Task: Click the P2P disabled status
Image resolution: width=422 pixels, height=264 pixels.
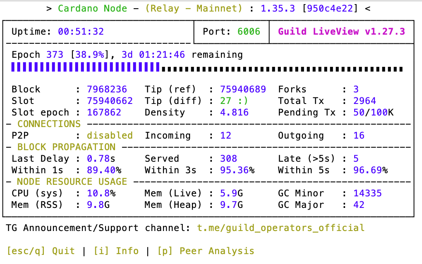Action: 110,135
